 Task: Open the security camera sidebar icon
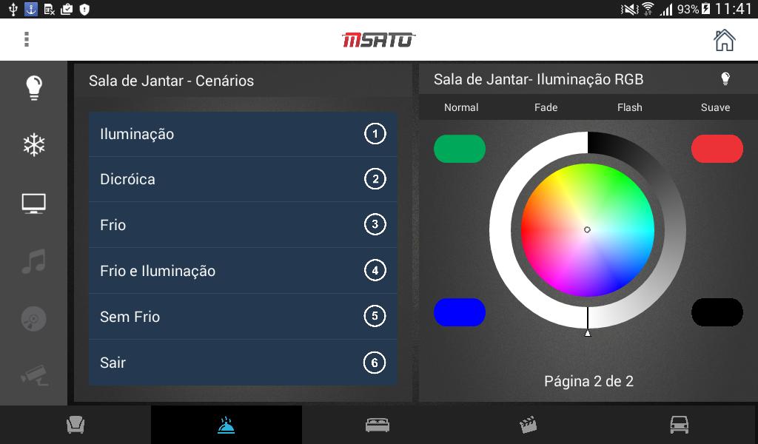coord(34,376)
